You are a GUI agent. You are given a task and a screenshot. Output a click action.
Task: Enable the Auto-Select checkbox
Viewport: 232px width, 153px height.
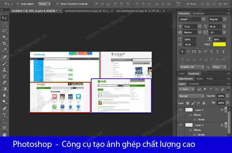pyautogui.click(x=18, y=4)
